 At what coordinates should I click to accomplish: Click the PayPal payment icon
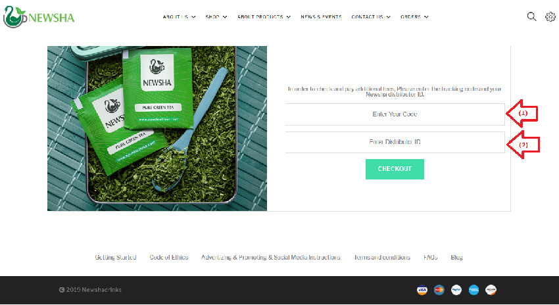(456, 290)
